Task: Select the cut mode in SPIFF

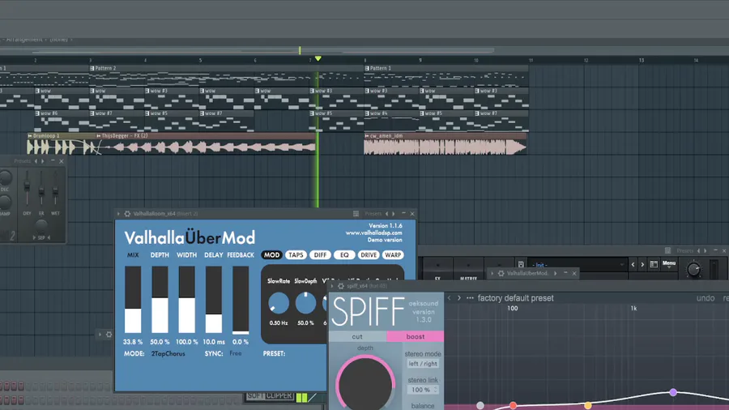Action: coord(357,336)
